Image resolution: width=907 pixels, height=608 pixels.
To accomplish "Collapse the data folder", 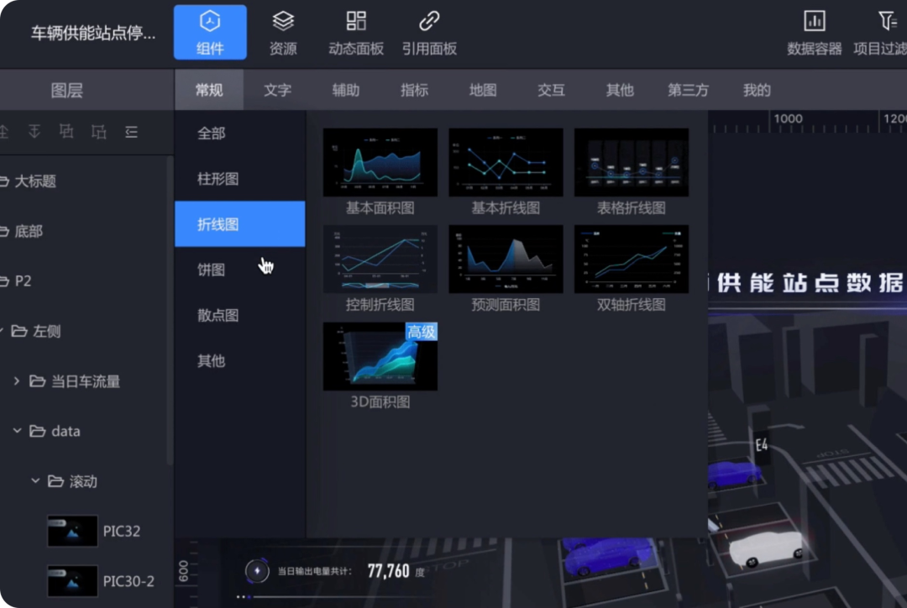I will point(17,431).
